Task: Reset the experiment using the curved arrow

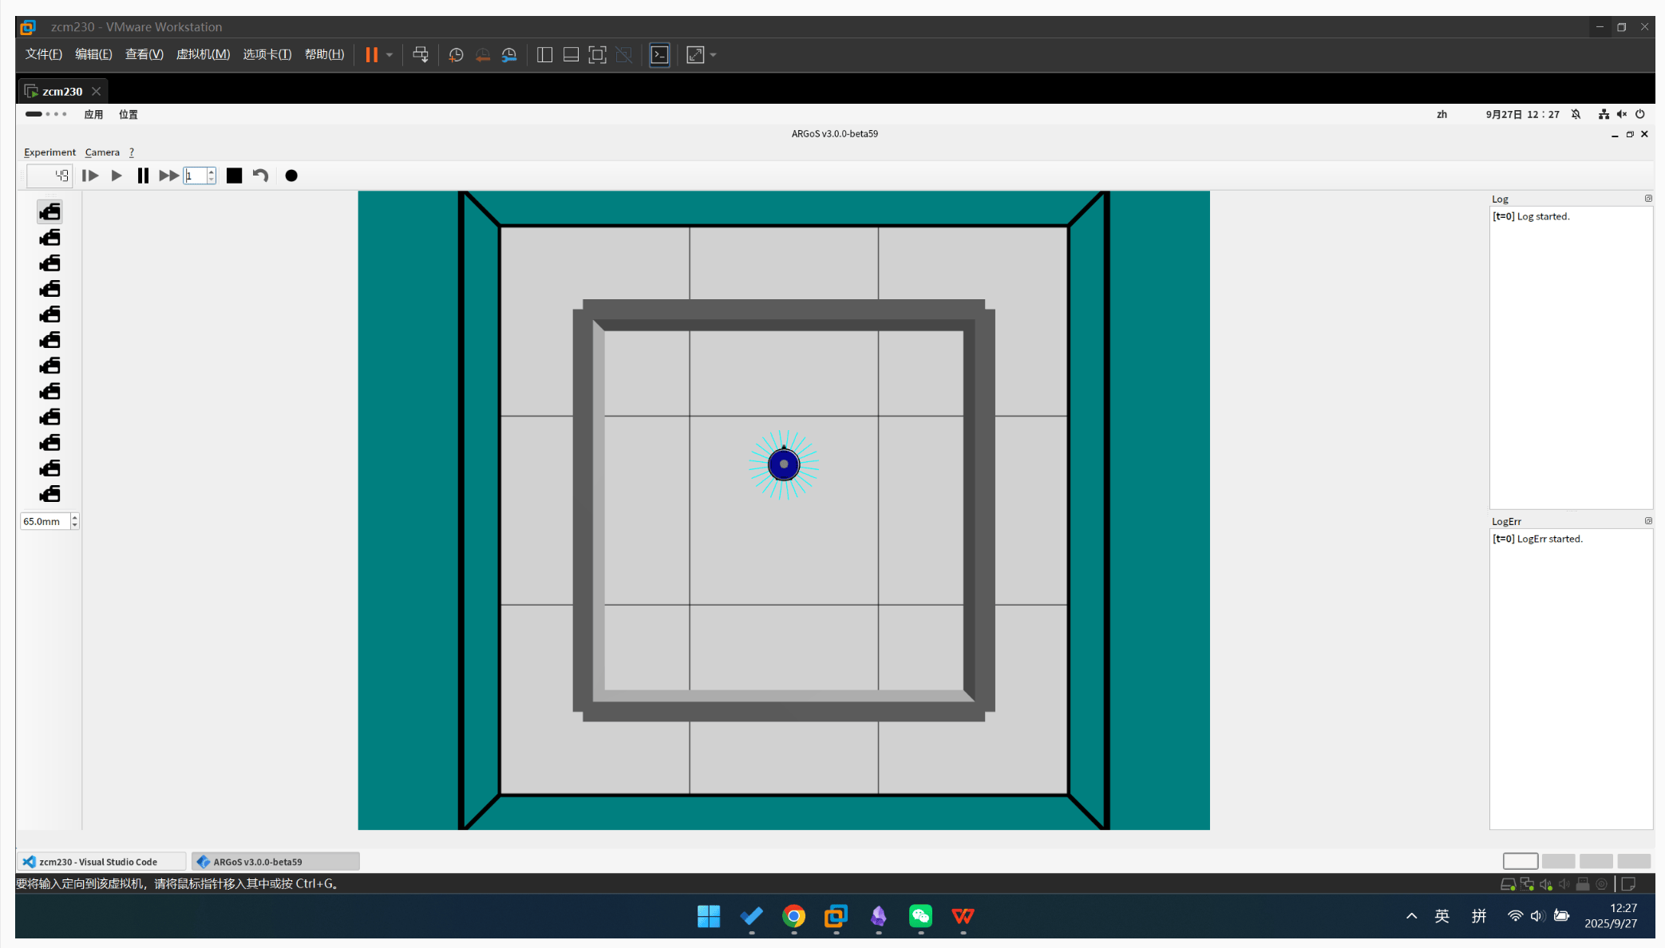Action: pyautogui.click(x=260, y=176)
